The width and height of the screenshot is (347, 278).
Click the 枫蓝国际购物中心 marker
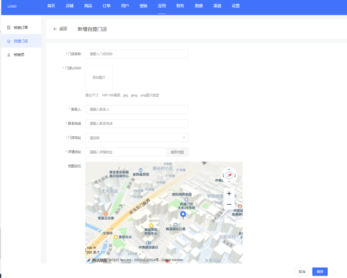[151, 225]
